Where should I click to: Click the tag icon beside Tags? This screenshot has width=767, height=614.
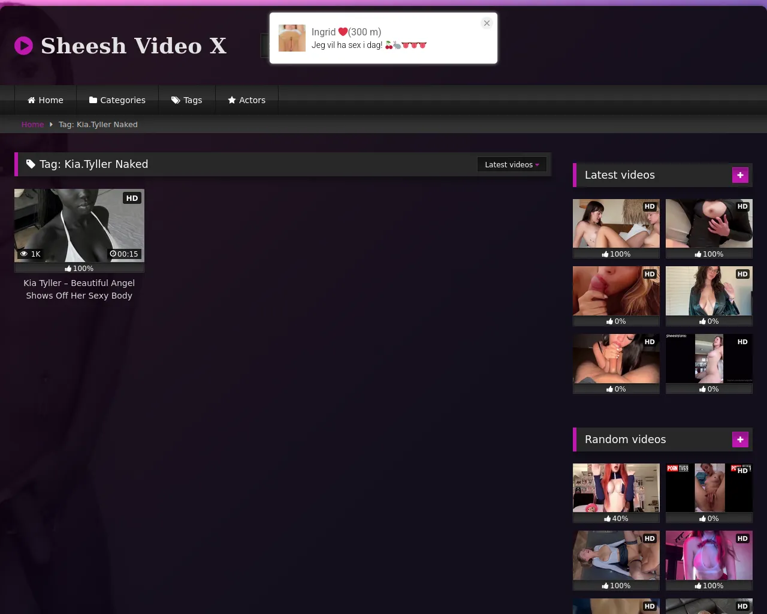point(176,100)
